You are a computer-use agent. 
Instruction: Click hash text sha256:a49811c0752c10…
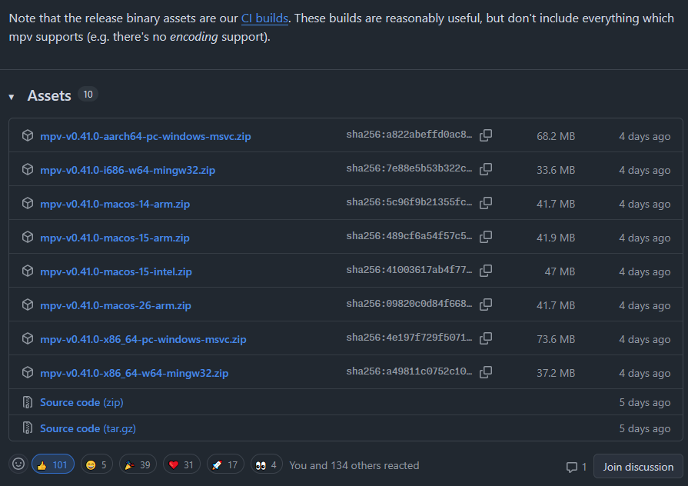coord(409,372)
